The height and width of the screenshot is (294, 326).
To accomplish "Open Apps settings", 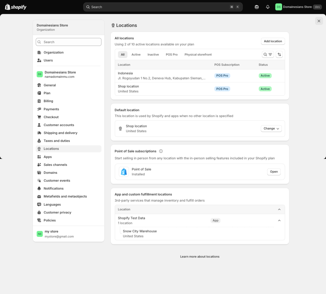I will coord(68,157).
